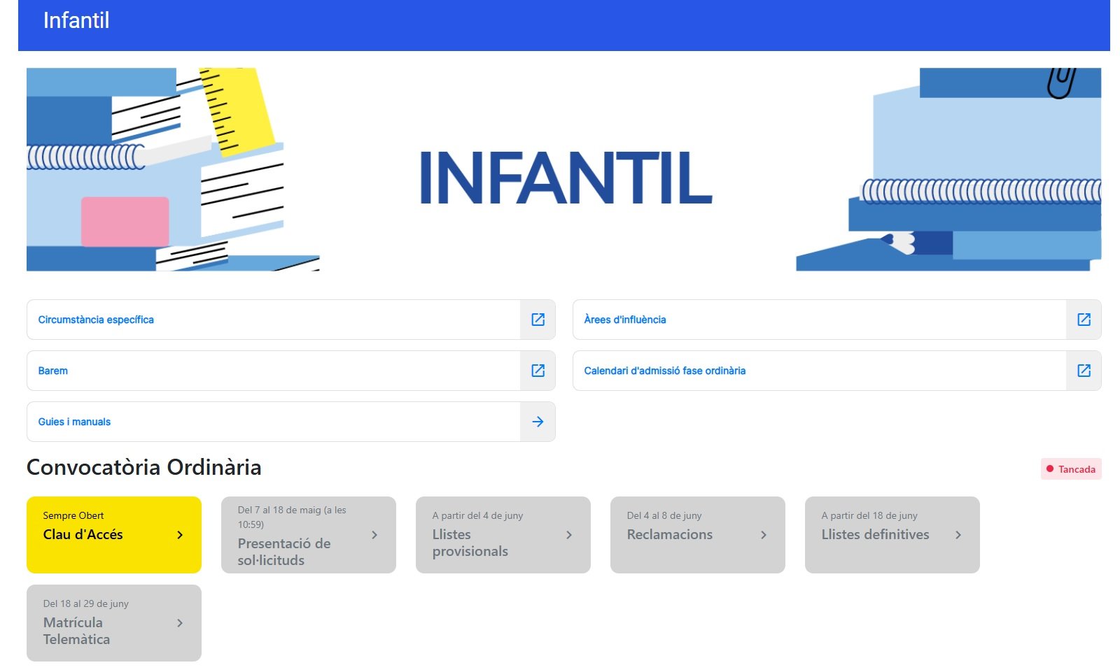Image resolution: width=1120 pixels, height=672 pixels.
Task: Open Àrees d'influència link
Action: pos(625,320)
